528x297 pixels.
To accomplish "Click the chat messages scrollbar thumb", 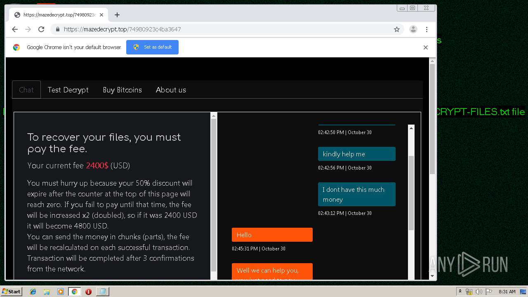I will coord(411,193).
